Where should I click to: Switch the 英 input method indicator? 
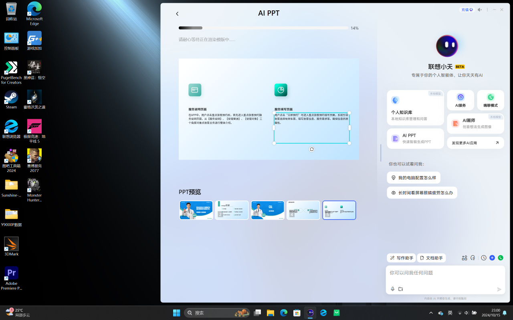(x=450, y=313)
